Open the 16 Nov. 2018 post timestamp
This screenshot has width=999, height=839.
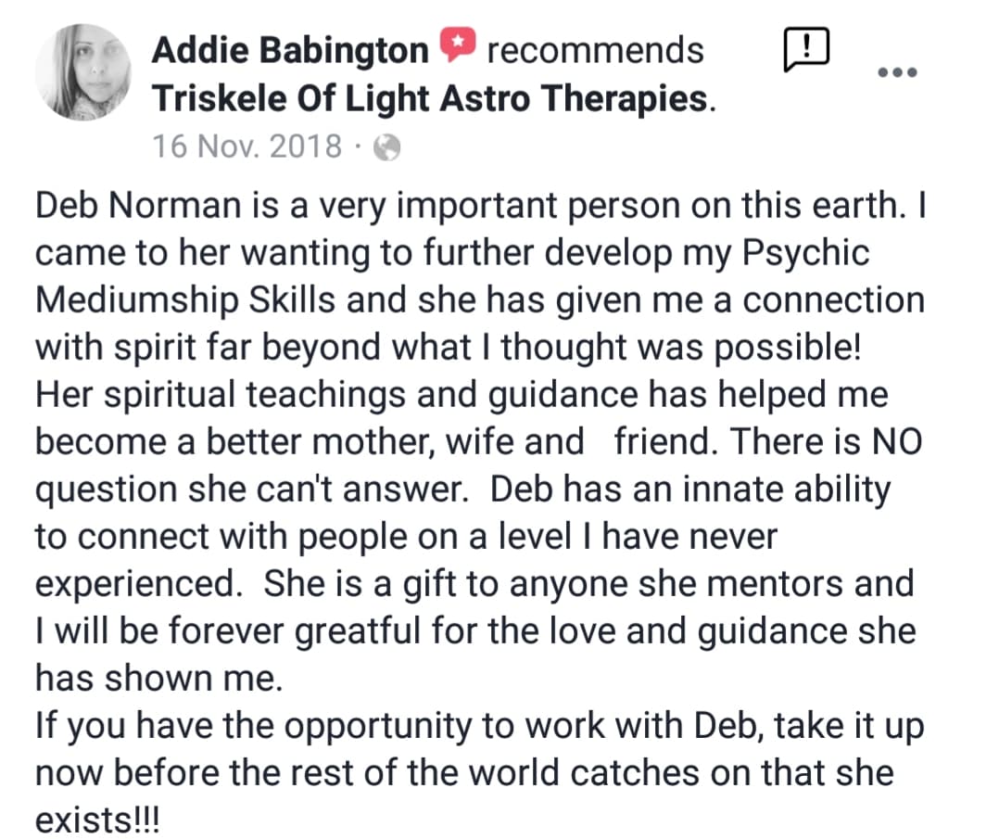247,146
